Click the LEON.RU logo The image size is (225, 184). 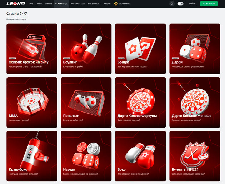click(16, 4)
